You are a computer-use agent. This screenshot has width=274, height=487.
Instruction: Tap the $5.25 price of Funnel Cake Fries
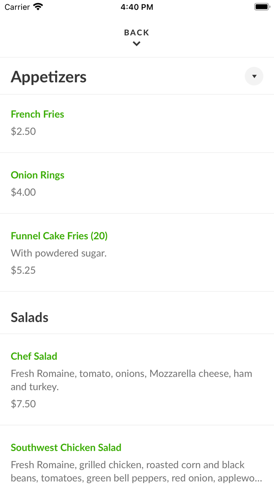[23, 270]
